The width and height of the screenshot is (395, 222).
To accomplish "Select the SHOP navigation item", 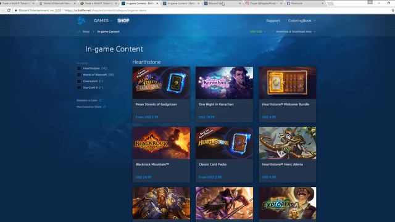I will 123,20.
